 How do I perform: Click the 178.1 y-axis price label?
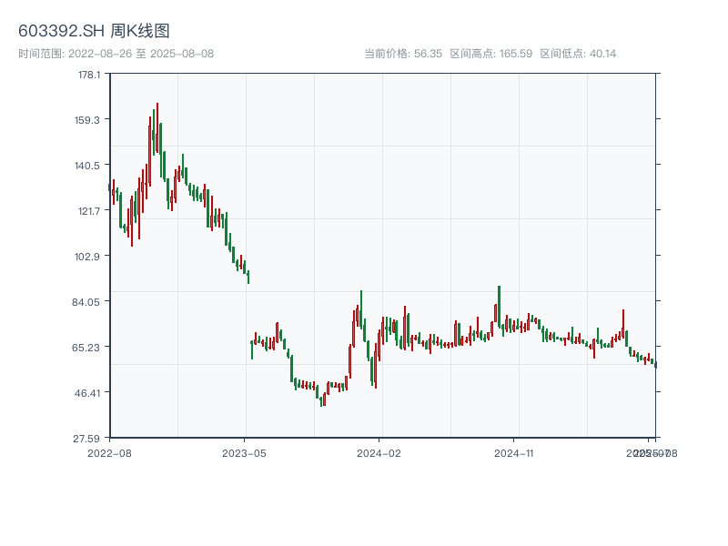tap(88, 75)
